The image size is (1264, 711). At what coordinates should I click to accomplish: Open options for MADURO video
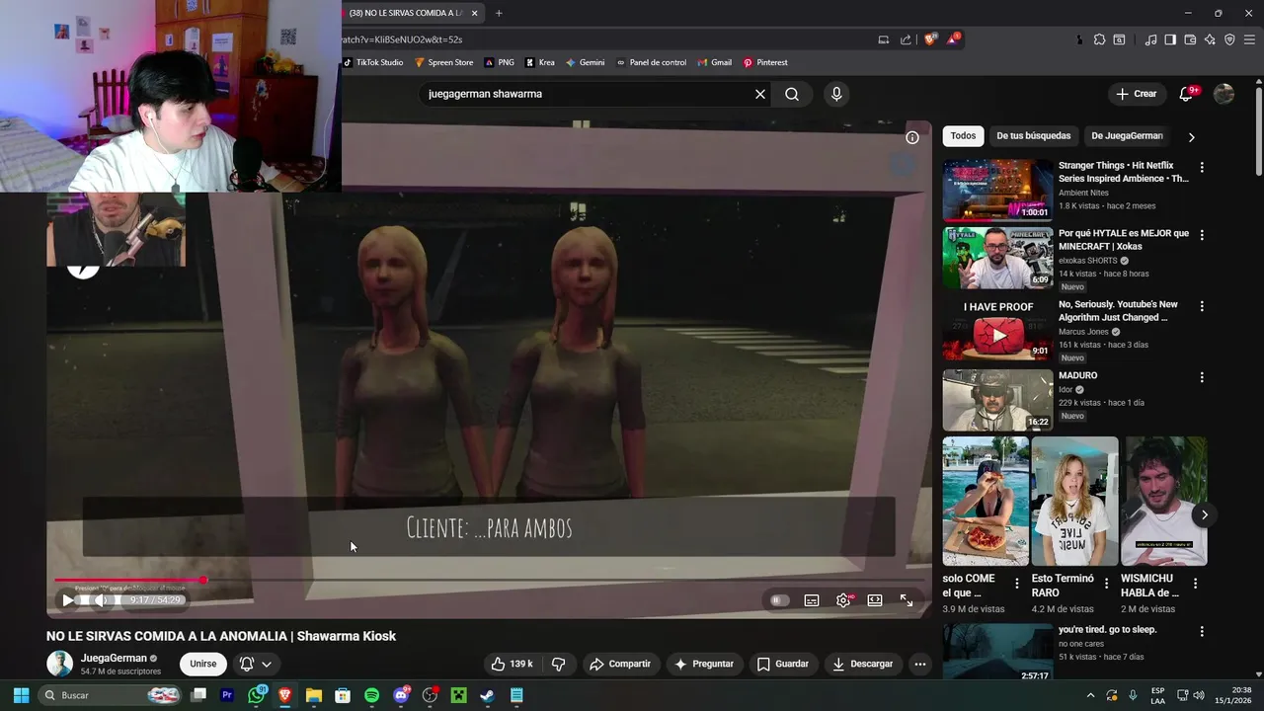pyautogui.click(x=1202, y=377)
